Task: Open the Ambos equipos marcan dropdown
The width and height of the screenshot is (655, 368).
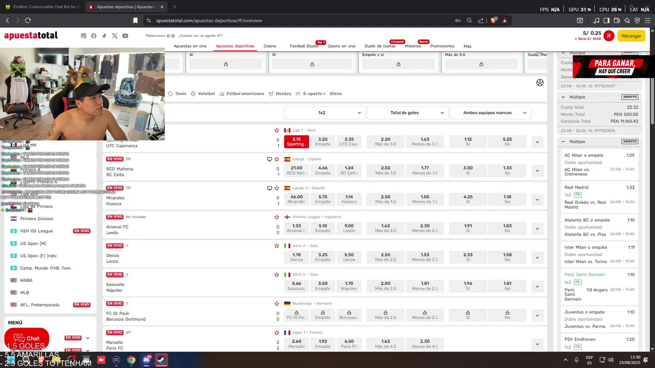Action: pos(490,112)
